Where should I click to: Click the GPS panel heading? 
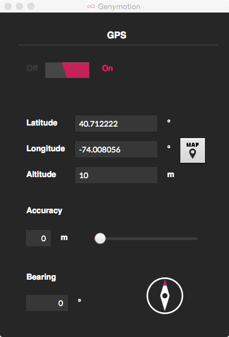(x=117, y=35)
